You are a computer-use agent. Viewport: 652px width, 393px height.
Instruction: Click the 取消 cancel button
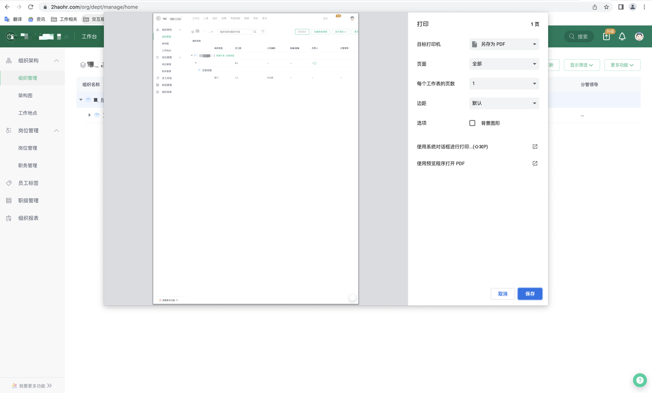tap(502, 294)
